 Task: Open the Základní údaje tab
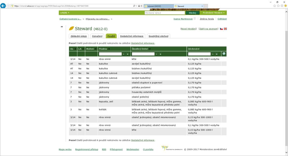pos(79,36)
